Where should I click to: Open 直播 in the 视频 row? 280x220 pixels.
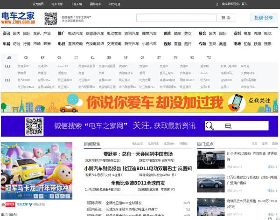click(x=178, y=44)
